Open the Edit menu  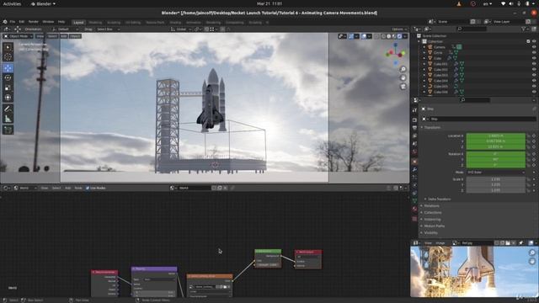point(22,22)
